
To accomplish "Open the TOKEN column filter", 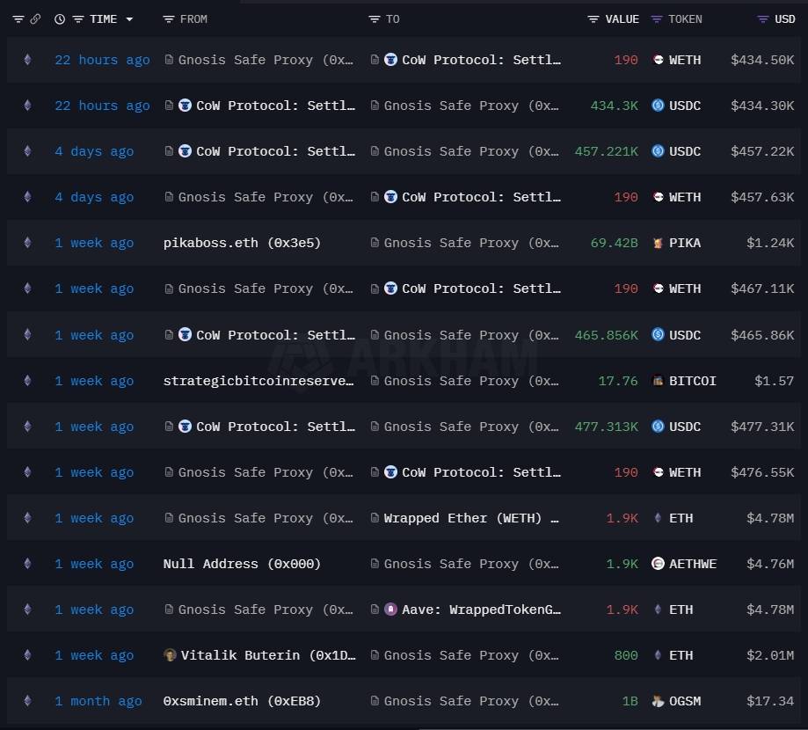I will [x=657, y=19].
